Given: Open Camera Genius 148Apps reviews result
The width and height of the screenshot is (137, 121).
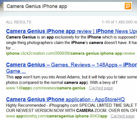Looking at the screenshot, I should pyautogui.click(x=72, y=68).
